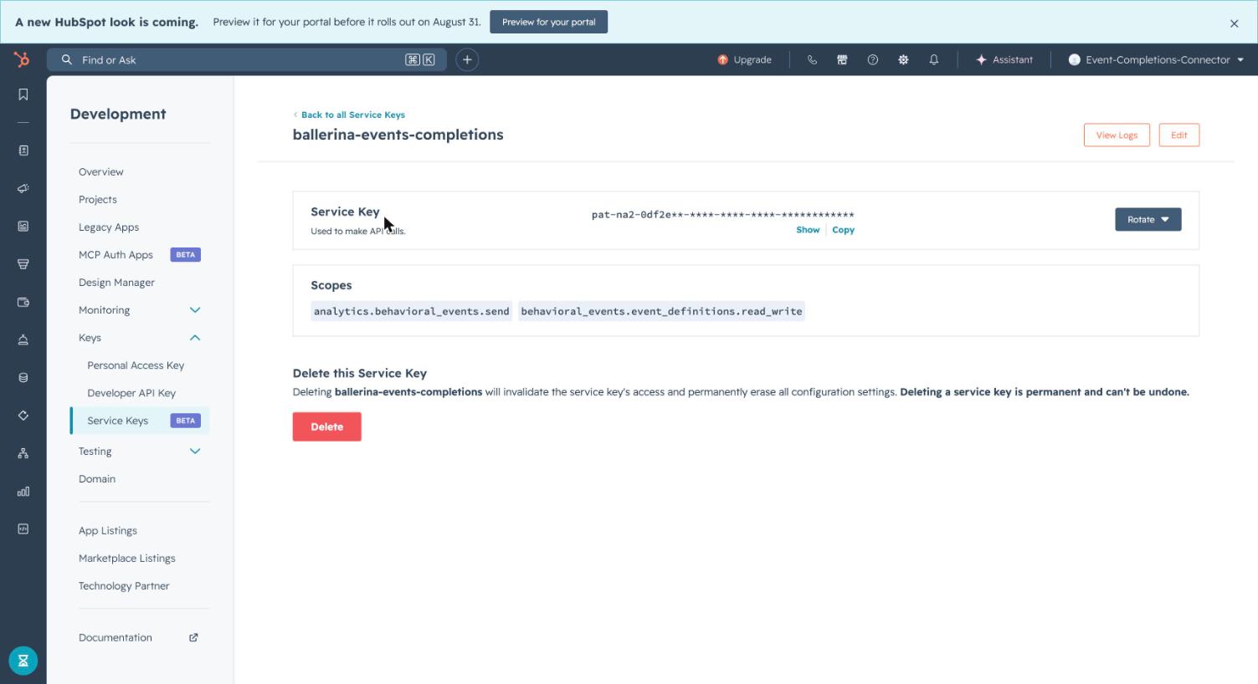Open the Commerce wallet icon
Viewport: 1258px width, 684px height.
(23, 302)
